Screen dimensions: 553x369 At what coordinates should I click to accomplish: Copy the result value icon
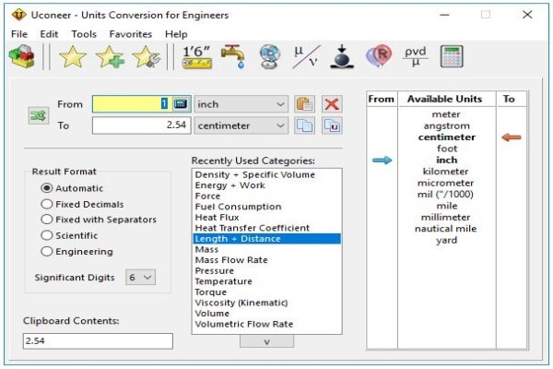click(305, 125)
